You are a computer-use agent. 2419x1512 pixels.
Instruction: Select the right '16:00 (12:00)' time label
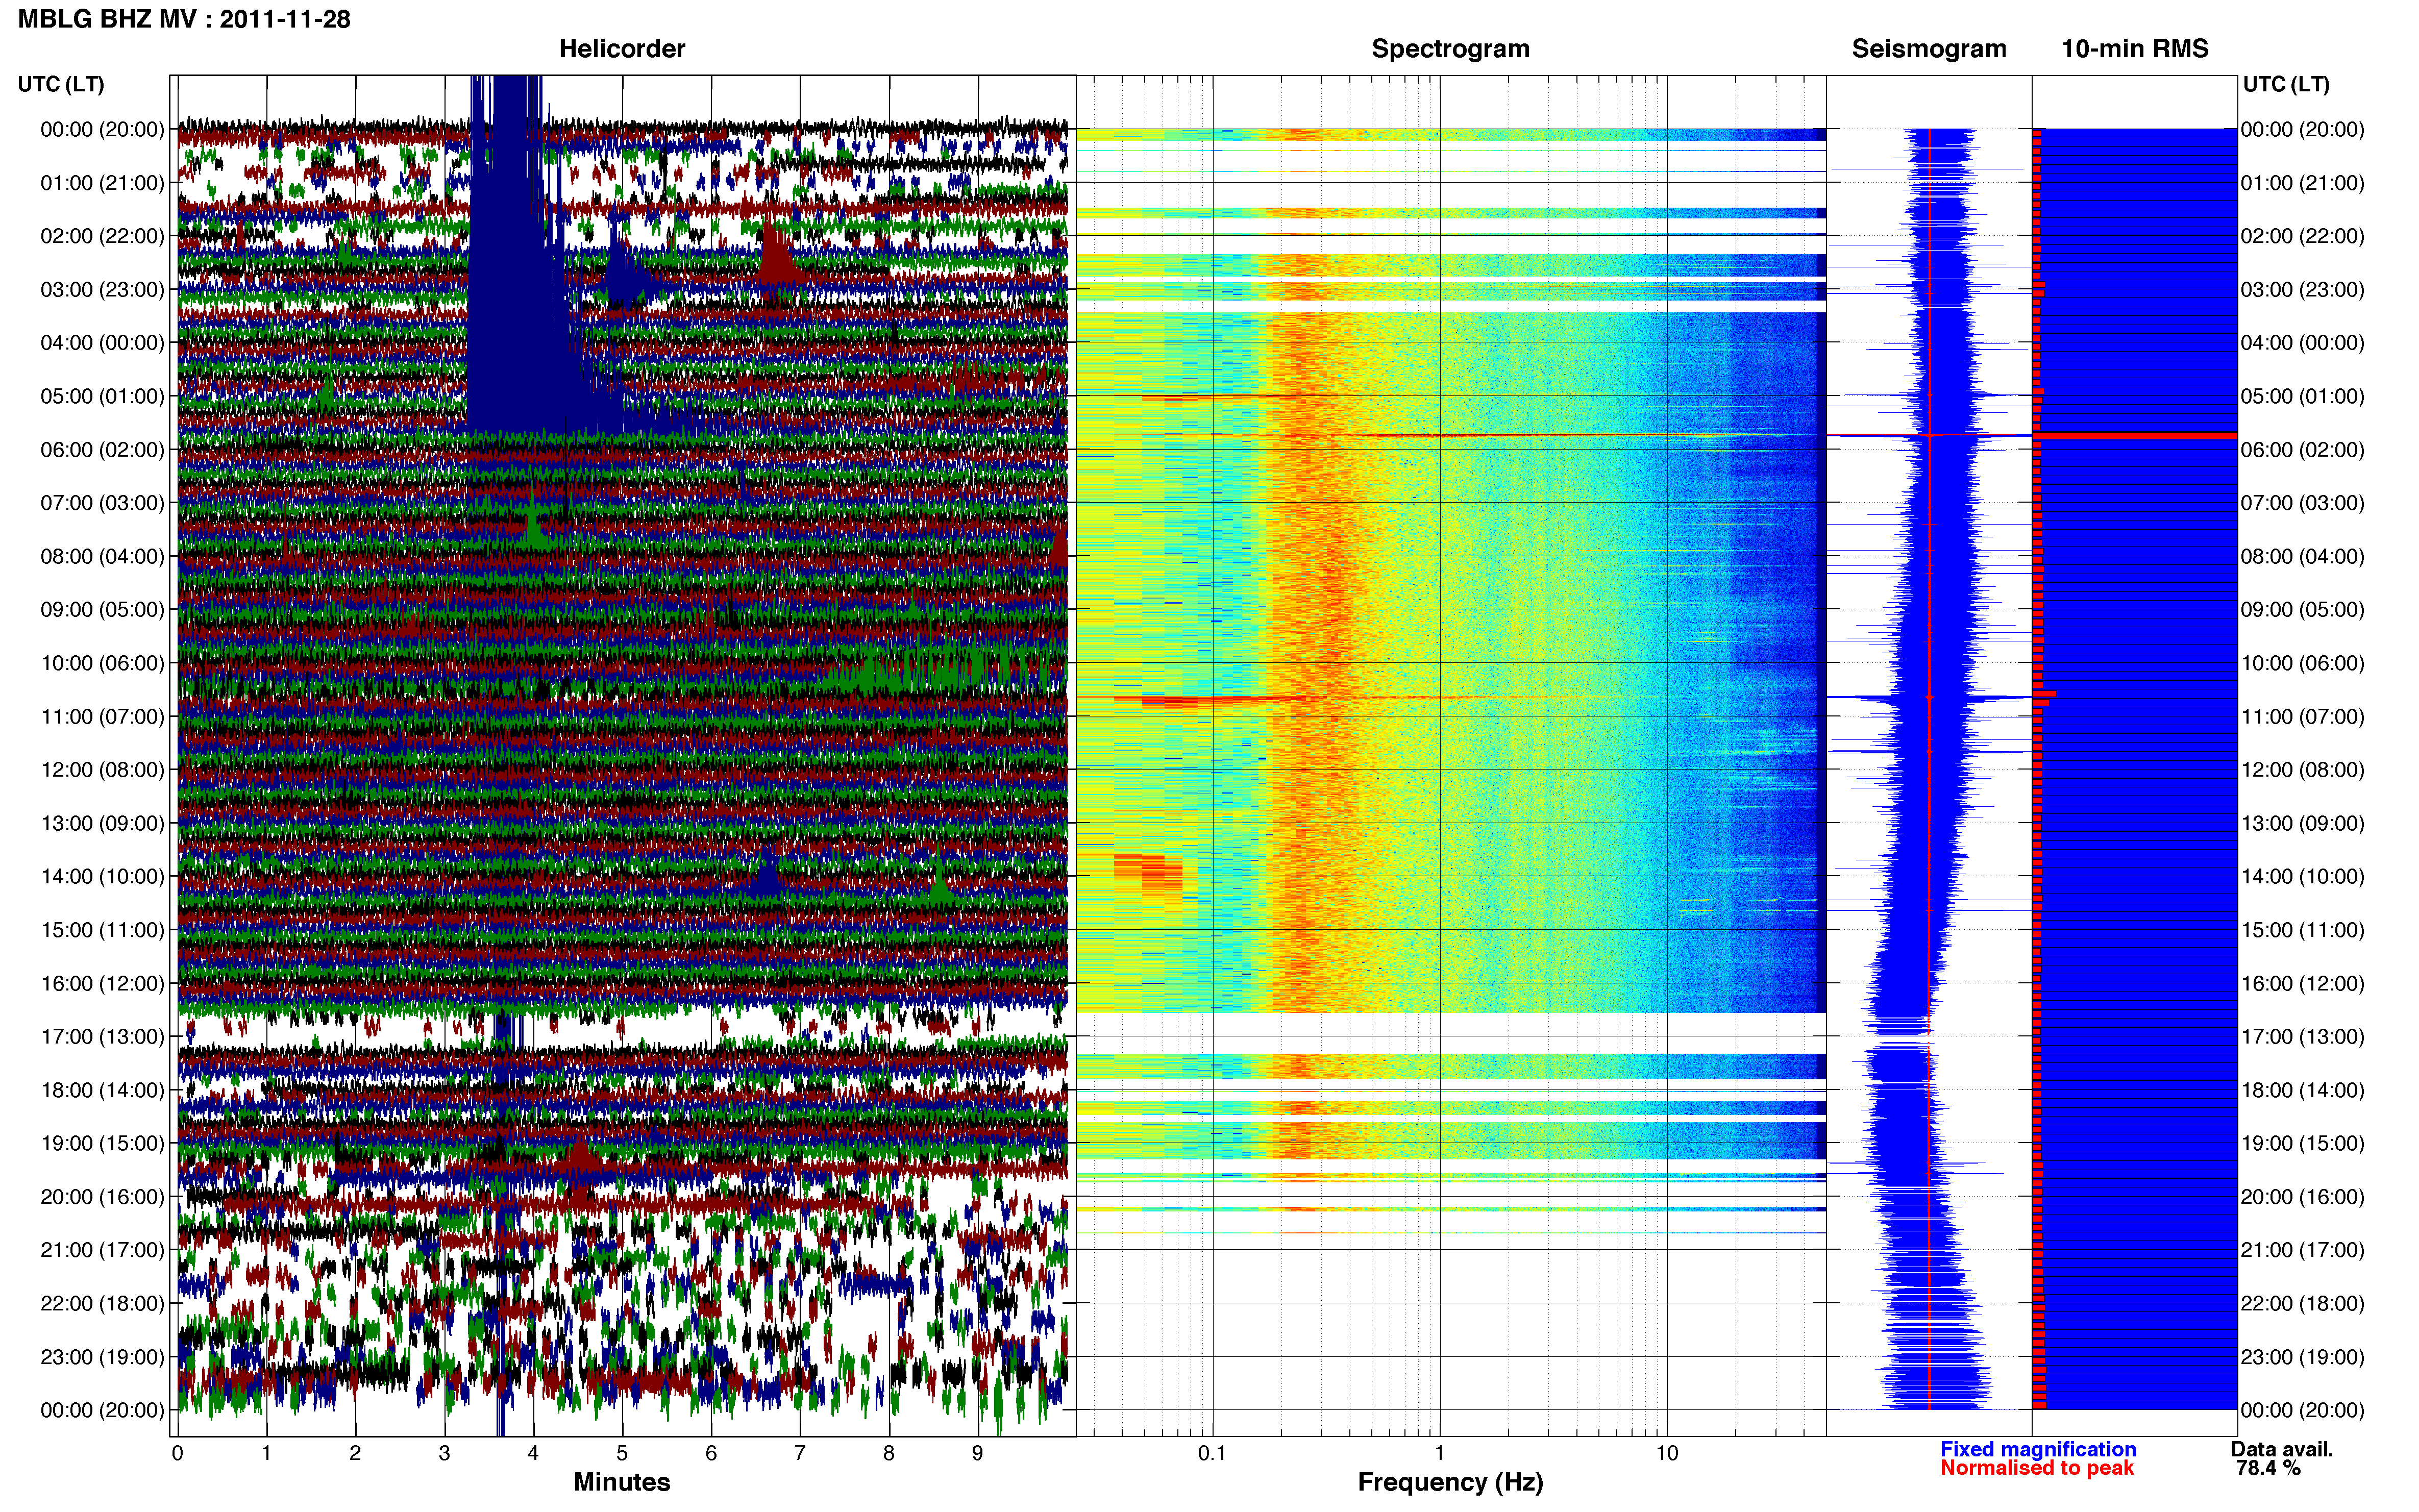[2303, 983]
